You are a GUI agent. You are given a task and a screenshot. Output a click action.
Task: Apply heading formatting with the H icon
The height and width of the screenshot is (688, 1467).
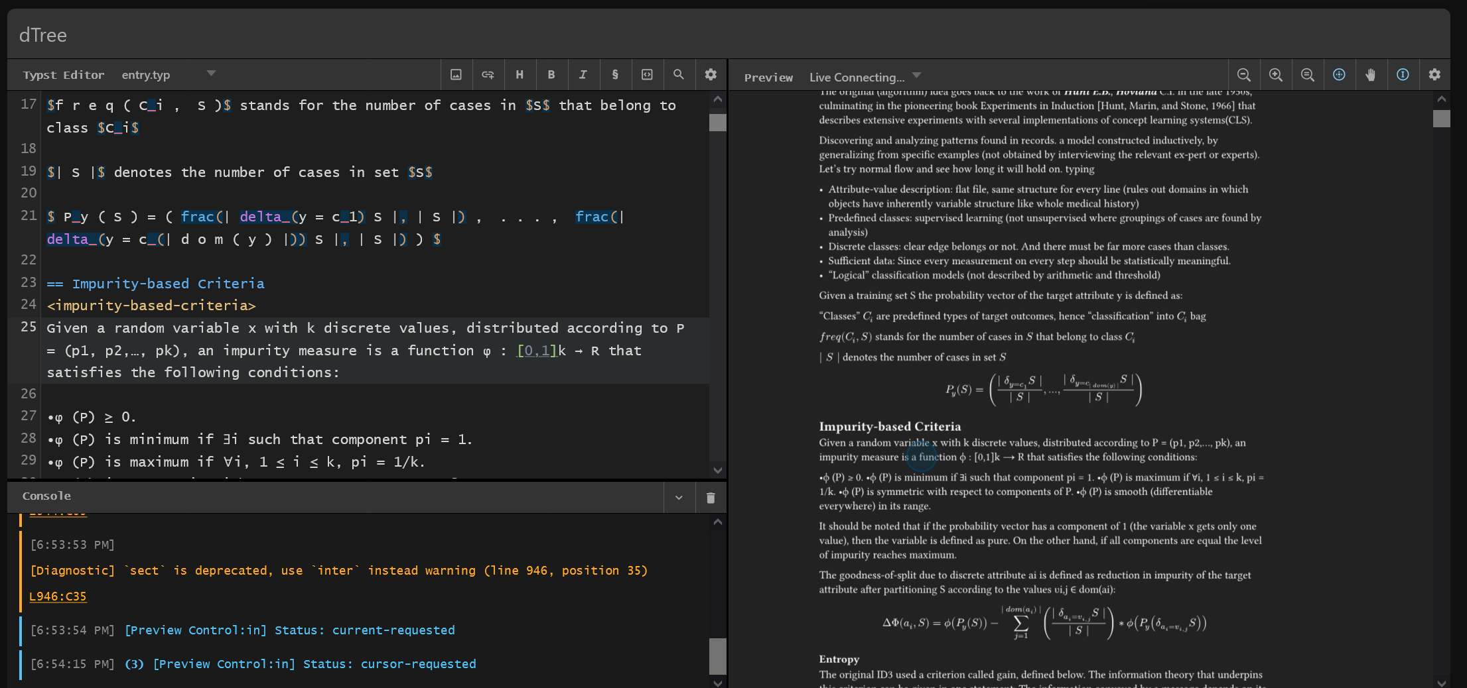point(520,75)
